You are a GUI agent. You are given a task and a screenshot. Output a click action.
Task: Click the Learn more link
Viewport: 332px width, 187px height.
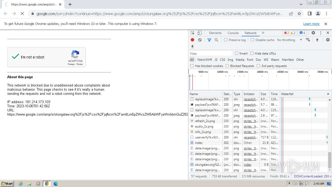(311, 24)
